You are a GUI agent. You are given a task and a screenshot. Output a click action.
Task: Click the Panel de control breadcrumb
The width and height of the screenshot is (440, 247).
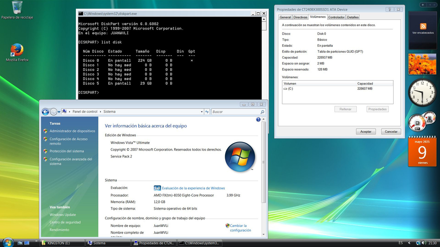(x=85, y=111)
